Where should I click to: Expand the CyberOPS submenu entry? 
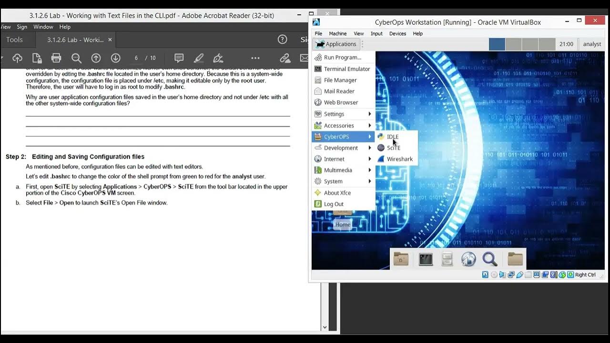pos(344,137)
